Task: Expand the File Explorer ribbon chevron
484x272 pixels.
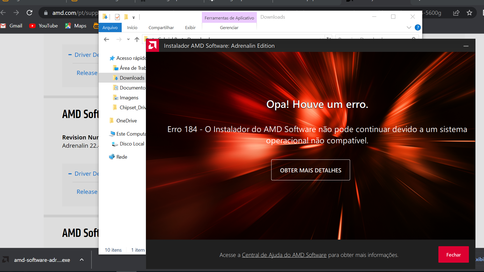Action: pyautogui.click(x=409, y=27)
